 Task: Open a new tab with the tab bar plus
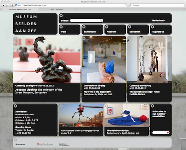tap(184, 9)
